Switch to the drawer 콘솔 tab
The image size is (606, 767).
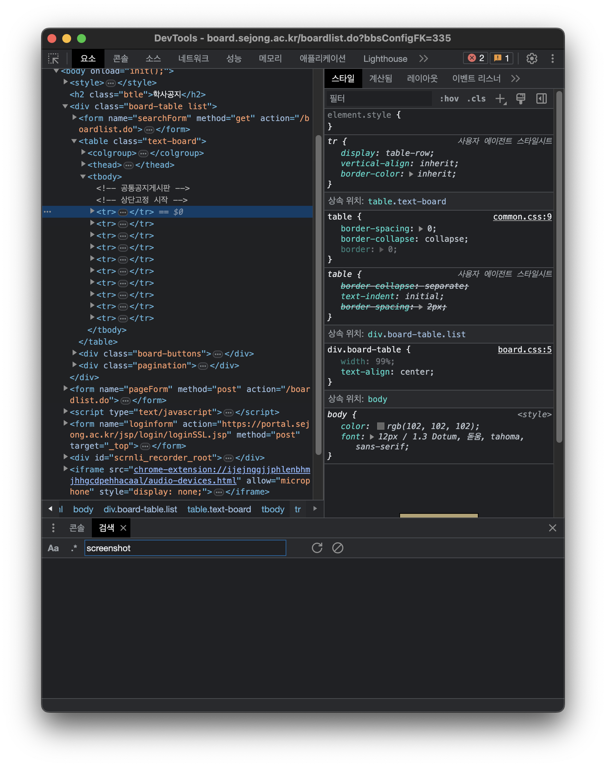click(x=77, y=528)
